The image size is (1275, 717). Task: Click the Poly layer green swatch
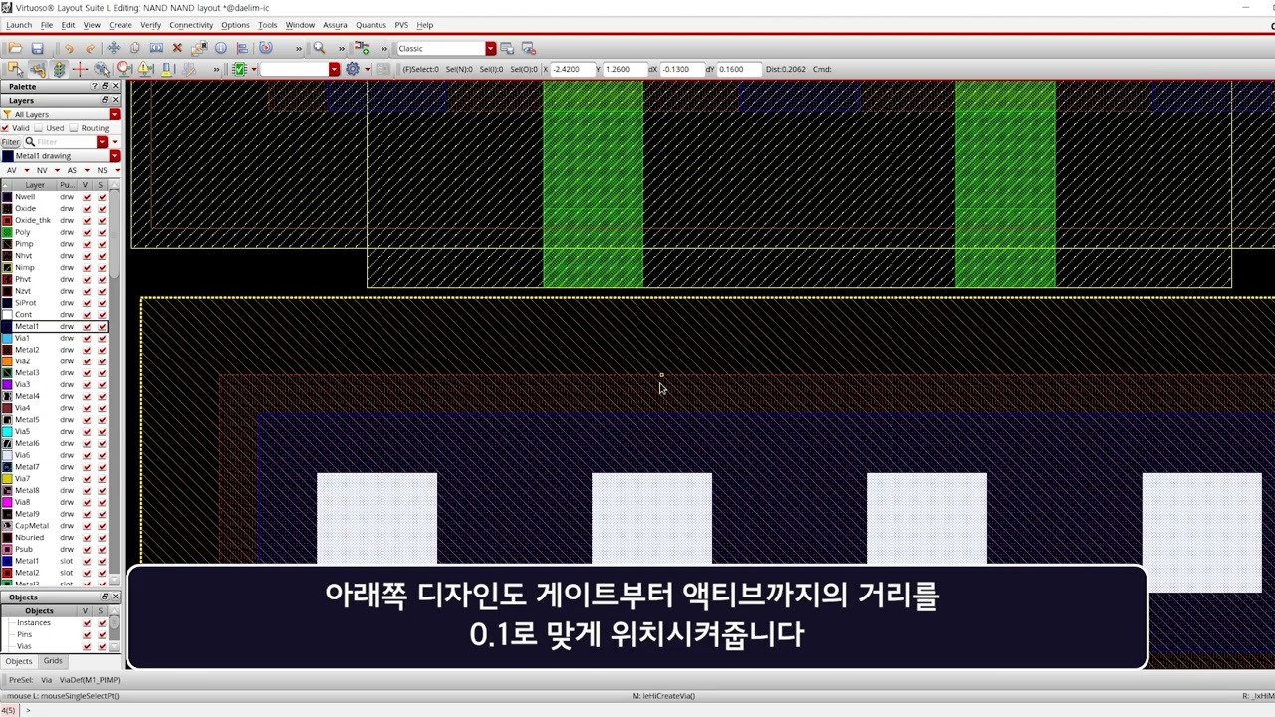click(x=7, y=232)
